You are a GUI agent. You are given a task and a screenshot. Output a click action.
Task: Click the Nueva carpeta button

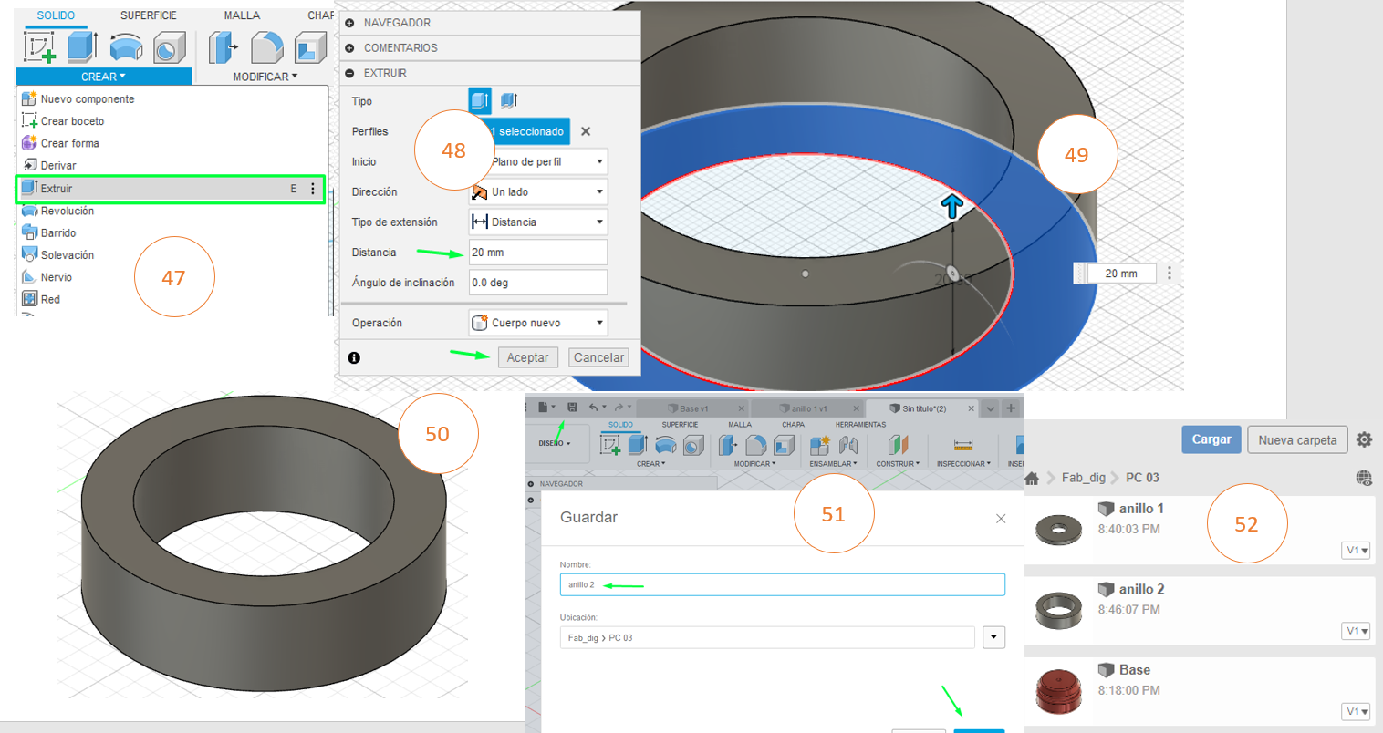pos(1297,439)
